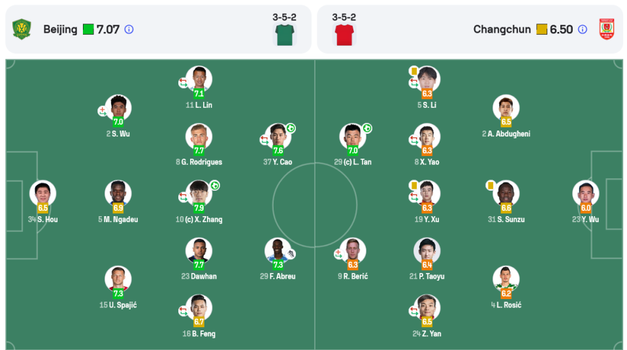Select goalkeeper Y. Wu player photo
Image resolution: width=627 pixels, height=350 pixels.
pos(585,193)
